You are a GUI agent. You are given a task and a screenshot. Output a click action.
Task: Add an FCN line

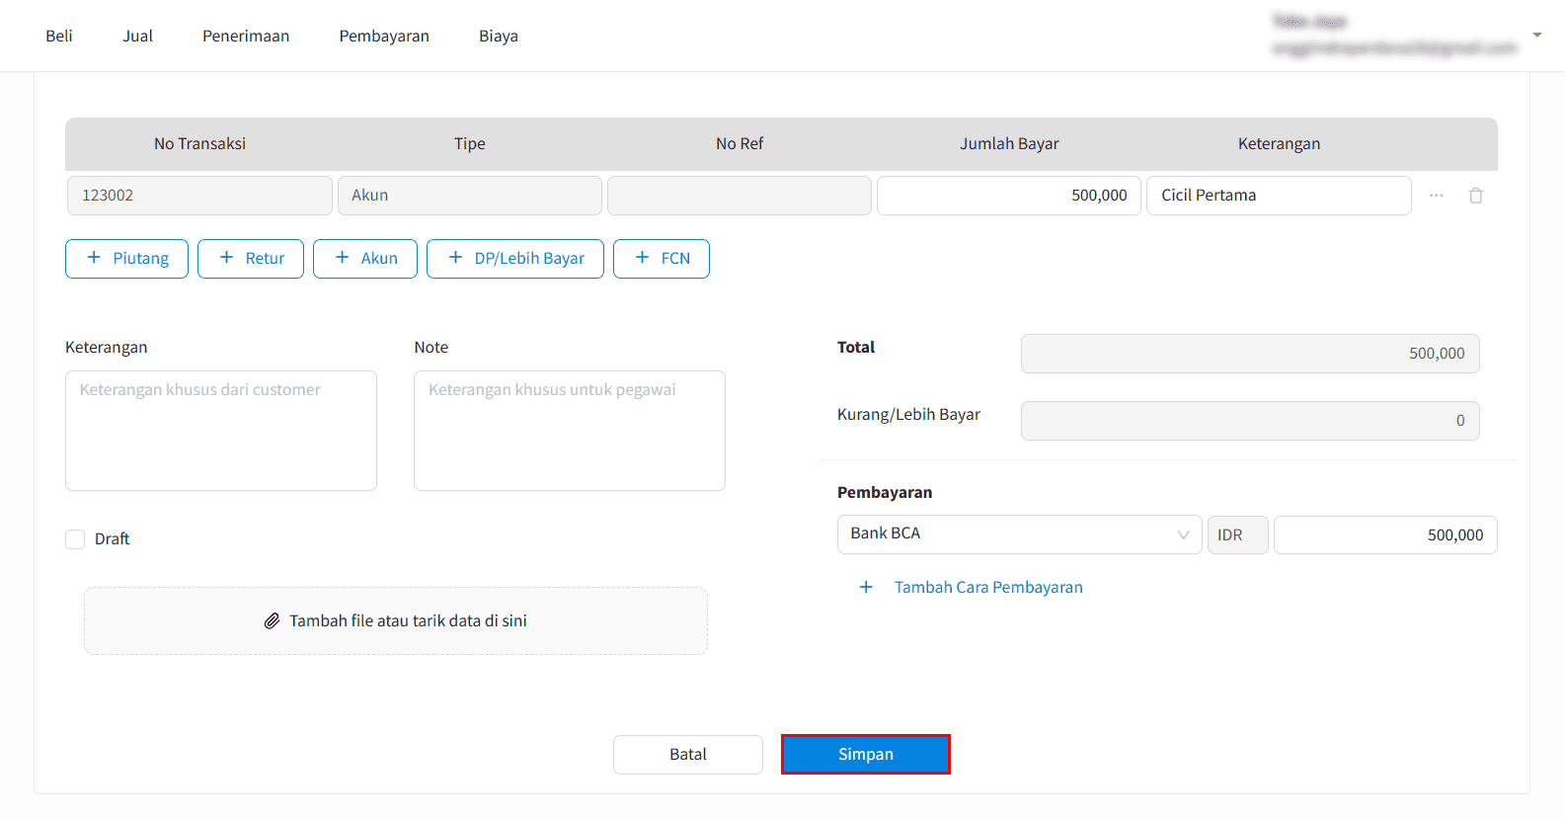(x=662, y=259)
